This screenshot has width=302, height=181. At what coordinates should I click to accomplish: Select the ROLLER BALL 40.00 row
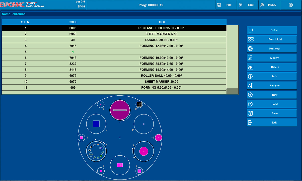click(114, 76)
